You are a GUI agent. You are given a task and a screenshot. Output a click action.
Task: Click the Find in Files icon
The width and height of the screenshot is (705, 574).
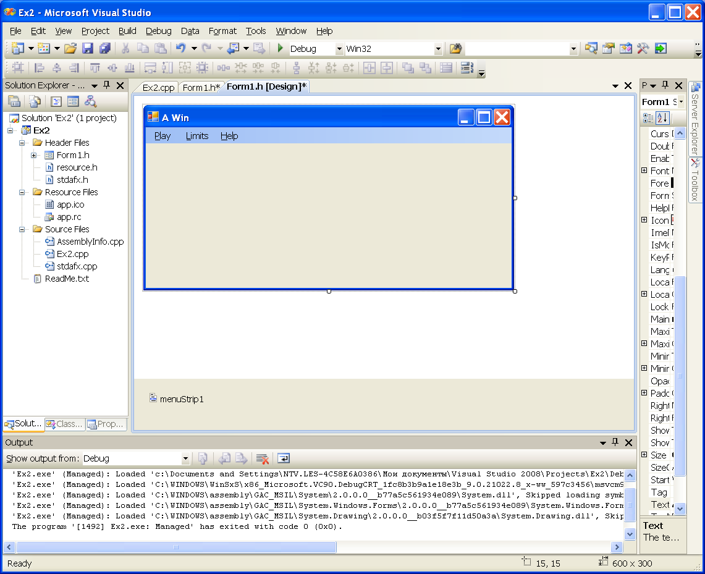(x=455, y=48)
